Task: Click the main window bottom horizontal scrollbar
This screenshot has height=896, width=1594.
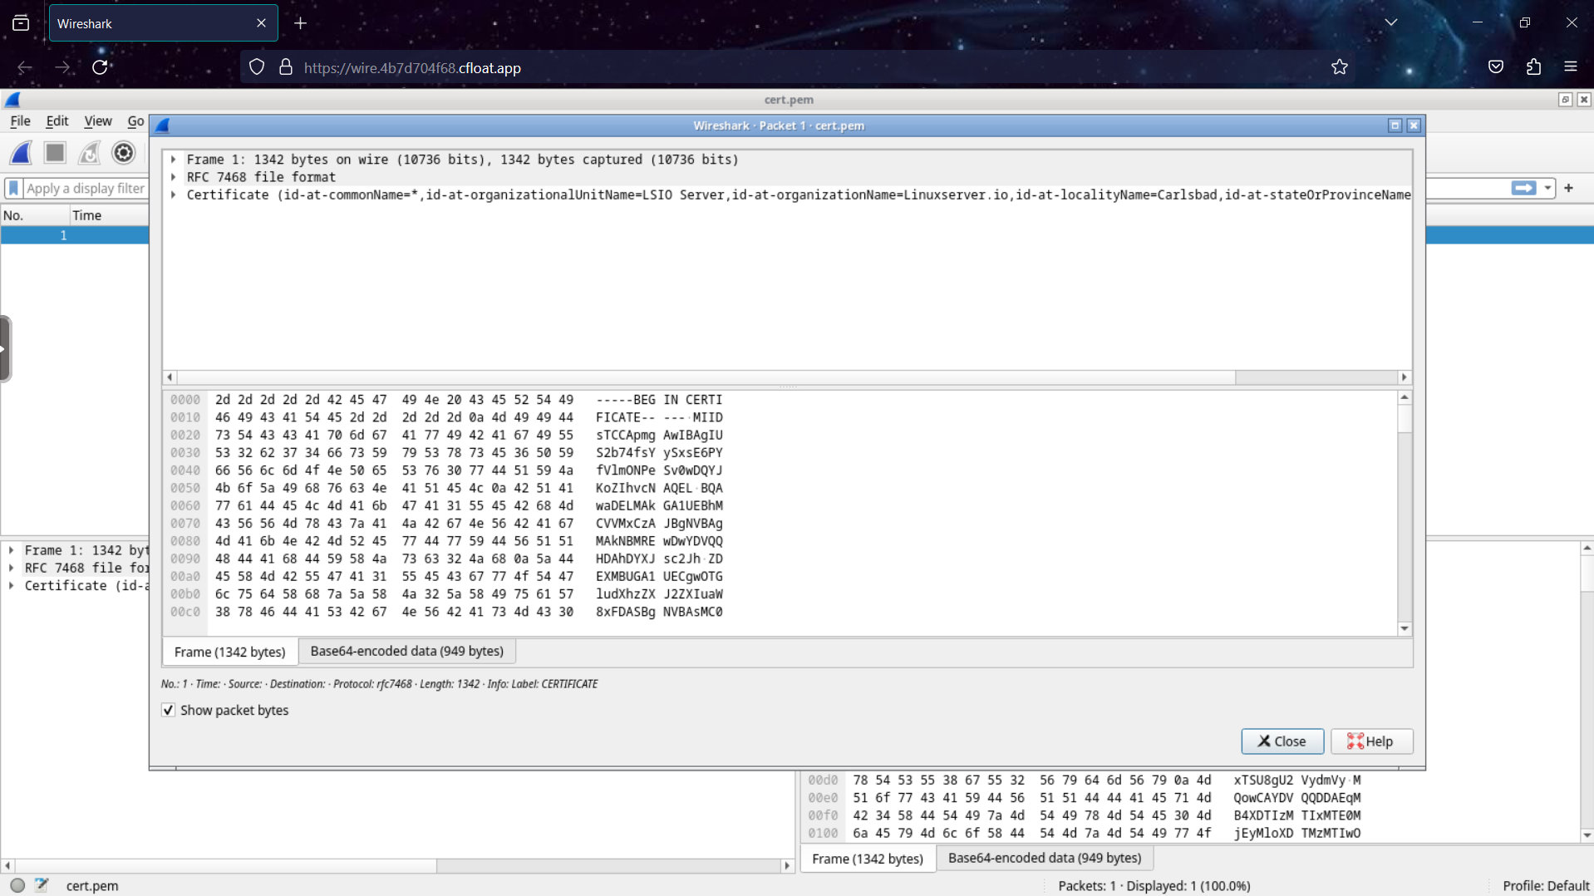Action: [x=226, y=865]
